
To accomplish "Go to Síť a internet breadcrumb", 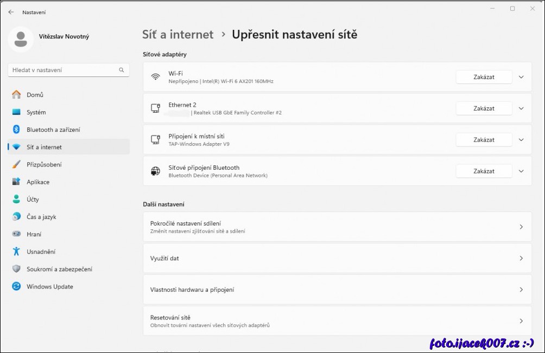I will 178,35.
